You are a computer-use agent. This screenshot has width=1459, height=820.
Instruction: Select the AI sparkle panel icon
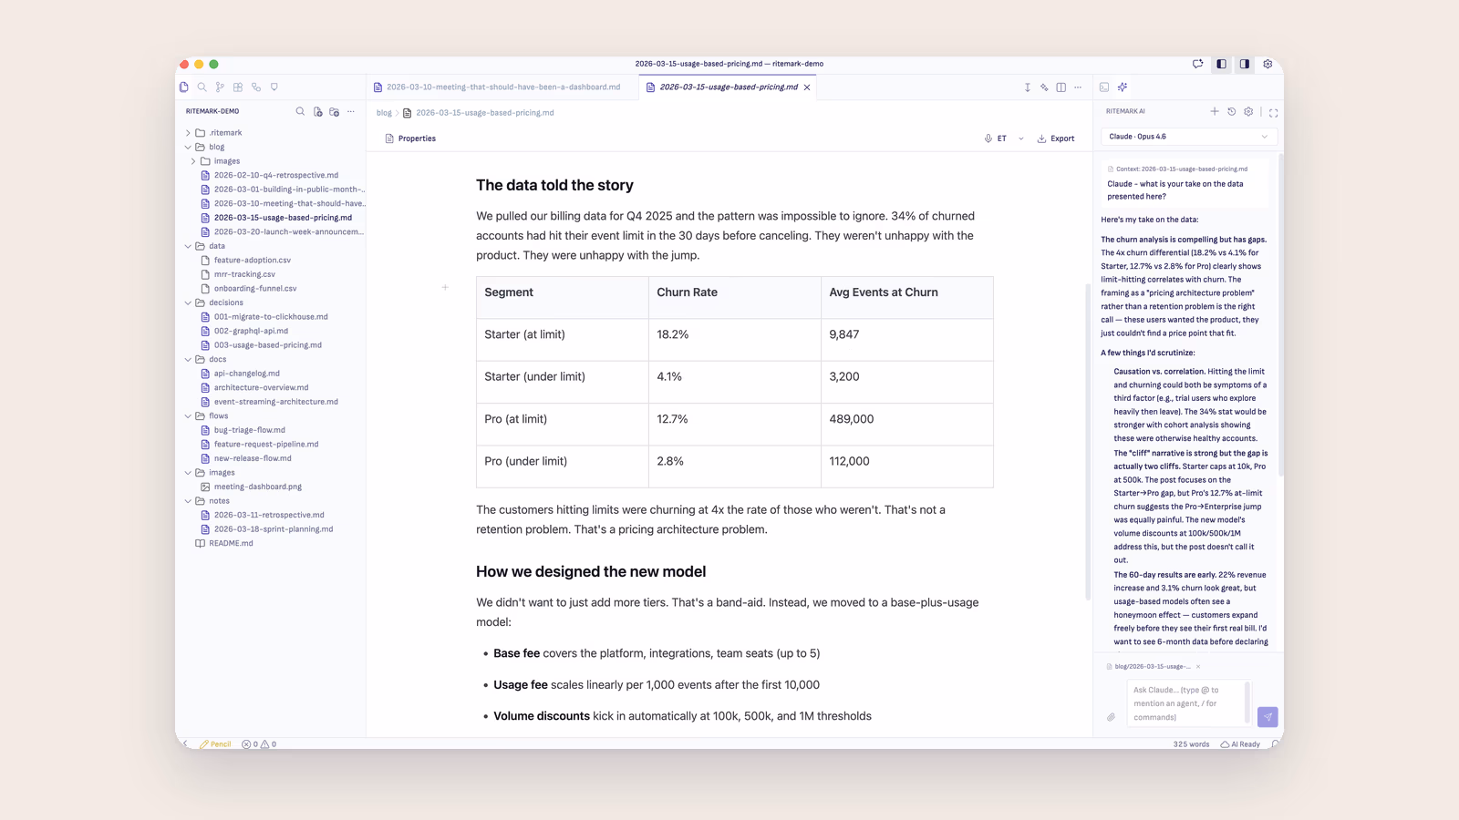click(1123, 87)
